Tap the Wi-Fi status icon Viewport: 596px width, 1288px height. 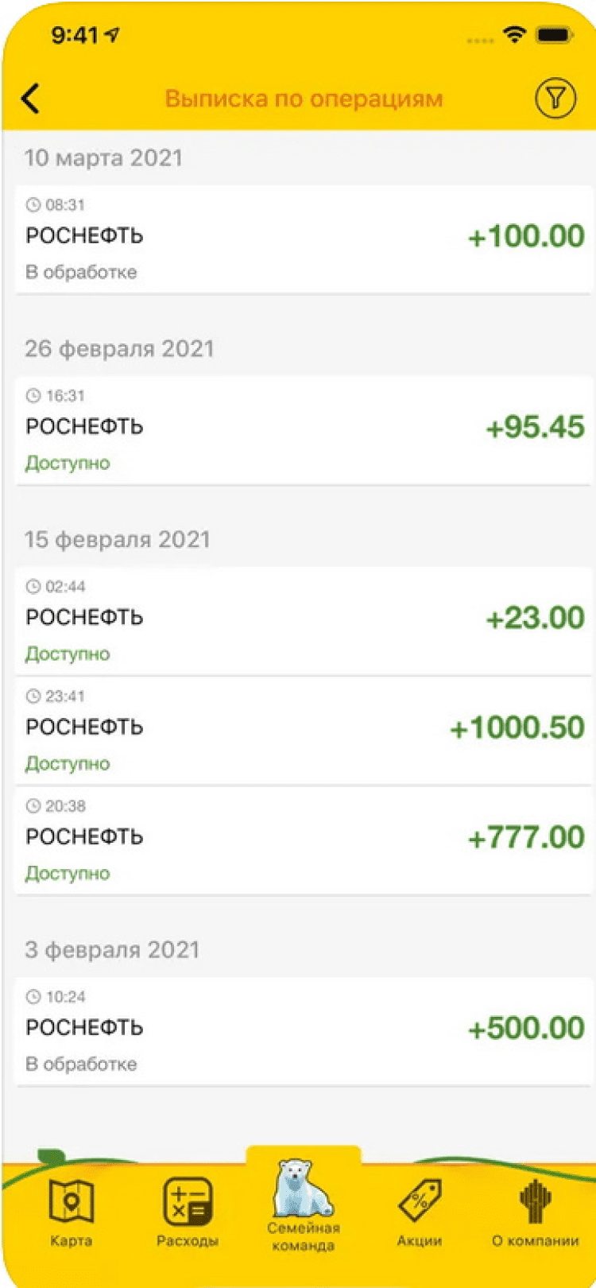coord(515,35)
